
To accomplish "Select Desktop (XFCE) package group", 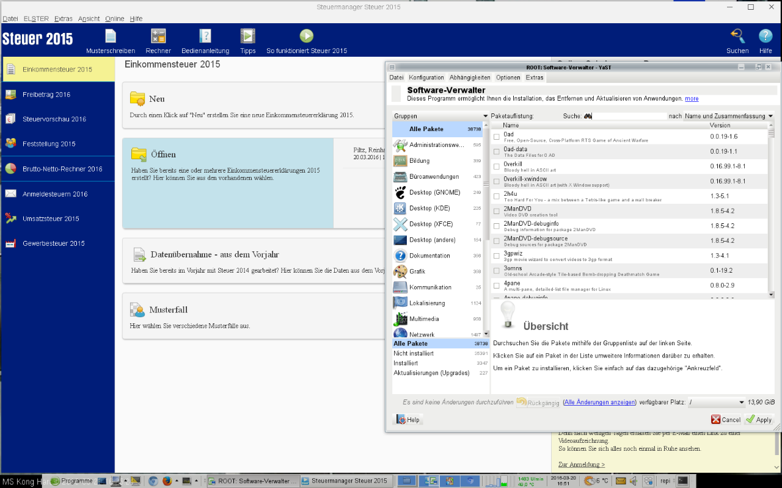I will [437, 224].
